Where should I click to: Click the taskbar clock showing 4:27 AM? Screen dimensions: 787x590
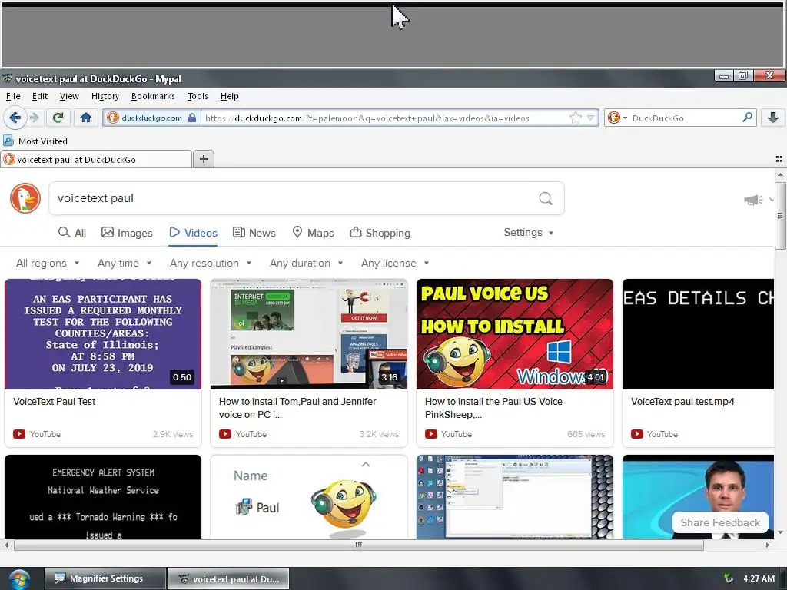[759, 578]
